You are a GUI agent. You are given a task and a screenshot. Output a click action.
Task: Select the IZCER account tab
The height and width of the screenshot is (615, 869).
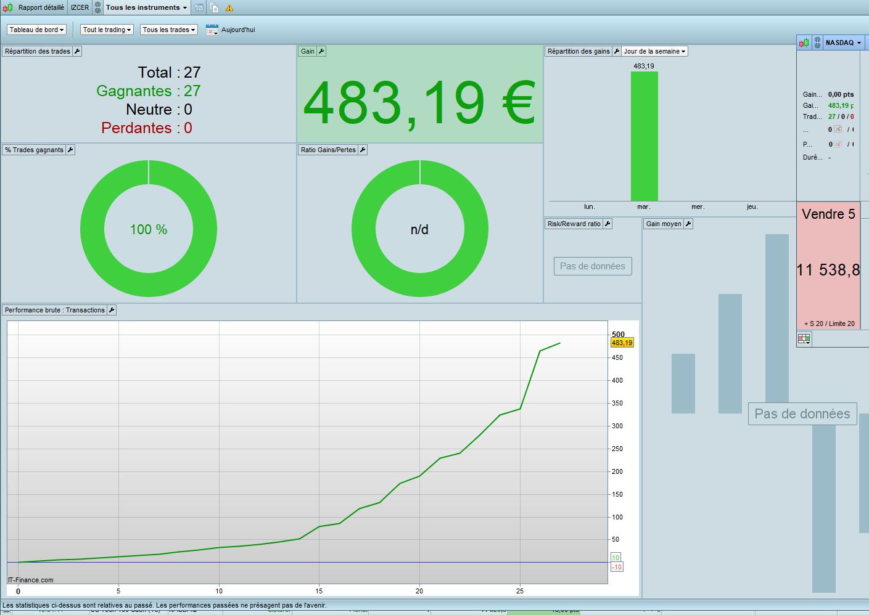80,7
